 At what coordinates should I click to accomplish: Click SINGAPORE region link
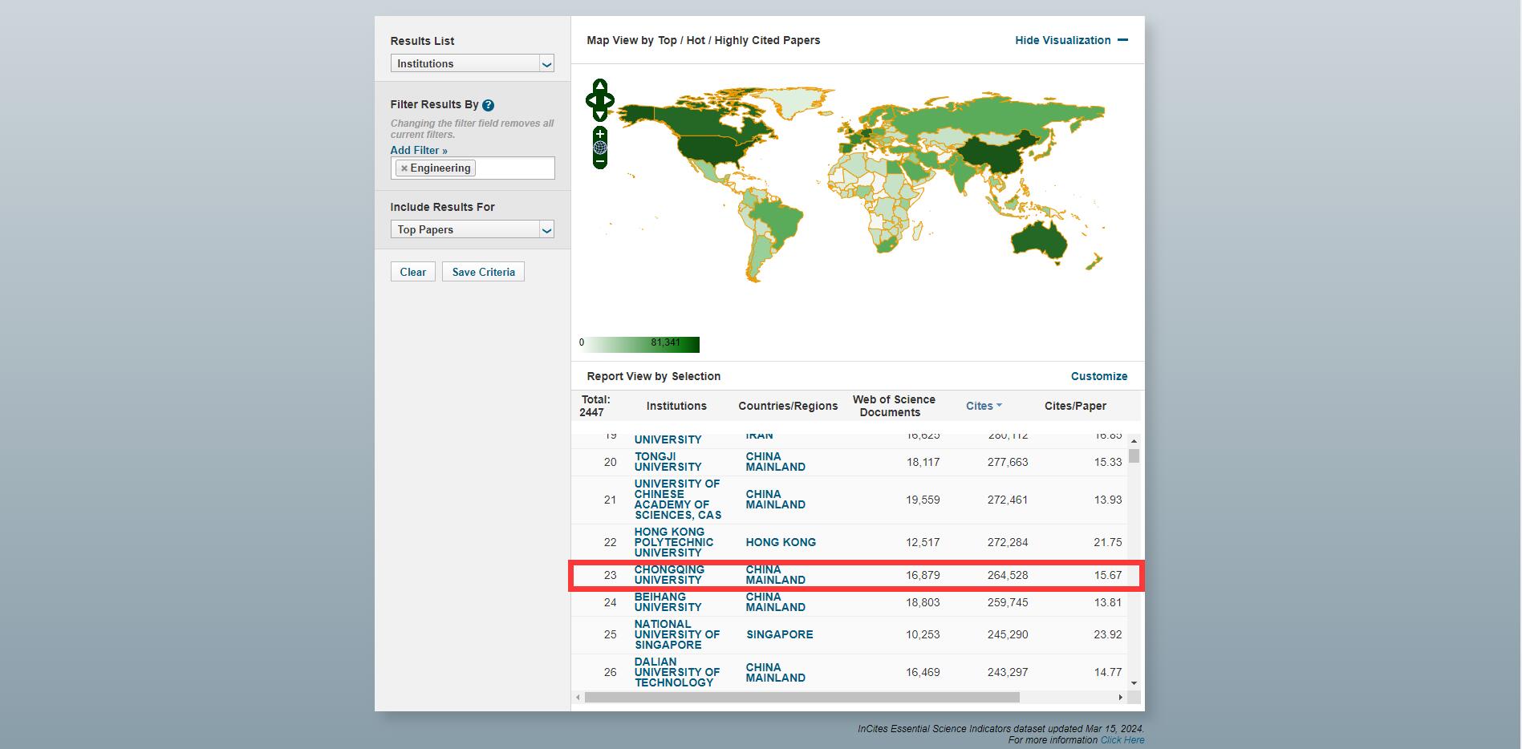coord(779,634)
